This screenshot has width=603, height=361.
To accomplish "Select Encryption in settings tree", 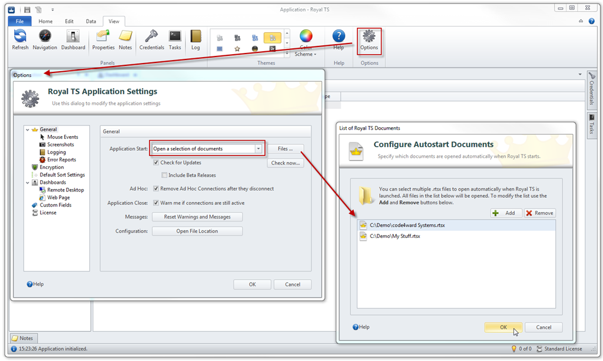I will pos(52,167).
